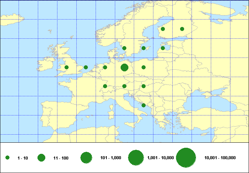The width and height of the screenshot is (249, 173).
Task: Select the "1,001 - 10,000" legend label
Action: (x=161, y=158)
